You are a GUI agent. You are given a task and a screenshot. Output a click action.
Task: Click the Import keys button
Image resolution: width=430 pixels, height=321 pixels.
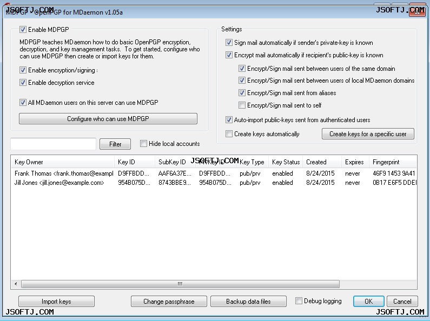56,302
